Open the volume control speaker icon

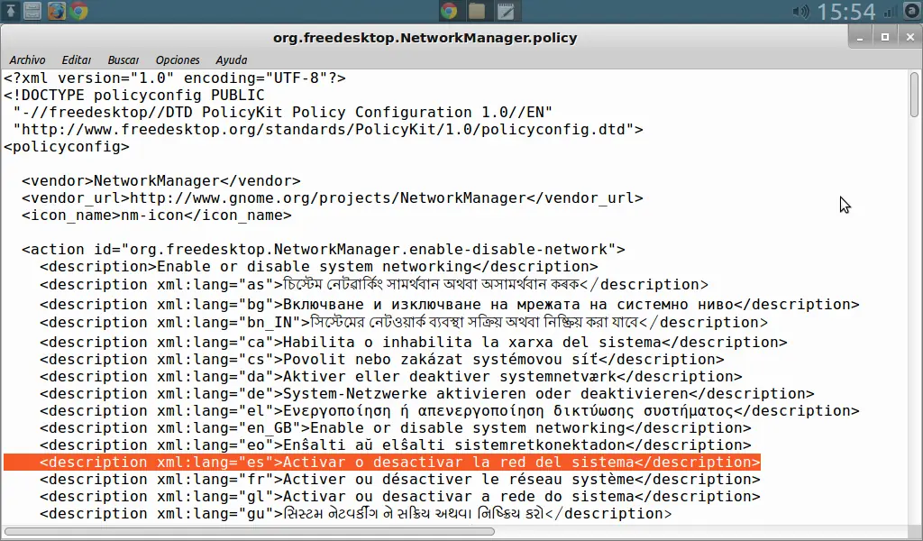pos(800,11)
